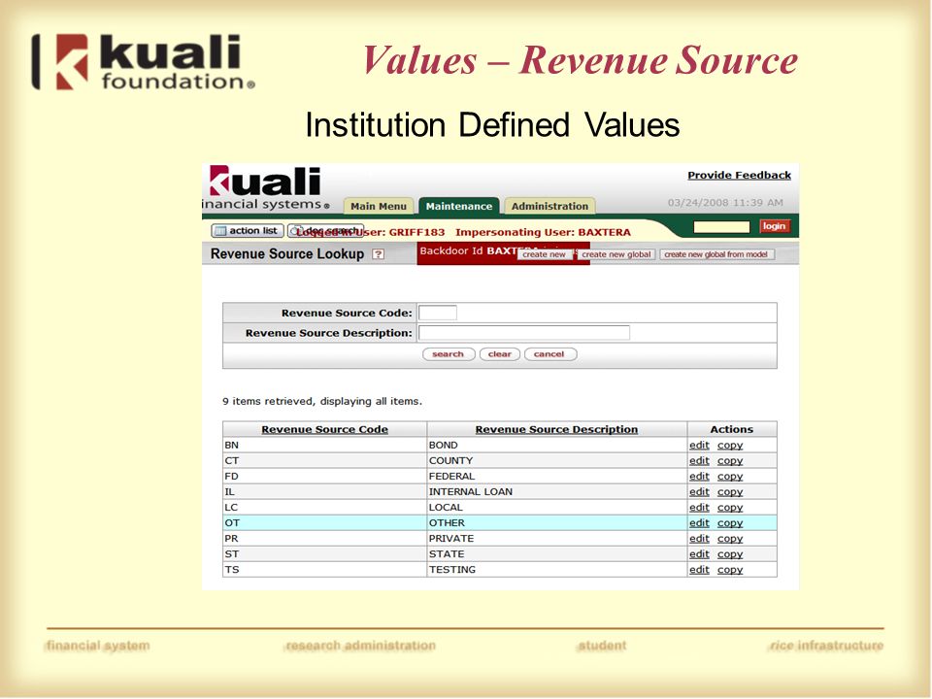Screen dimensions: 932x699
Task: Select the BN code cell
Action: pyautogui.click(x=324, y=446)
